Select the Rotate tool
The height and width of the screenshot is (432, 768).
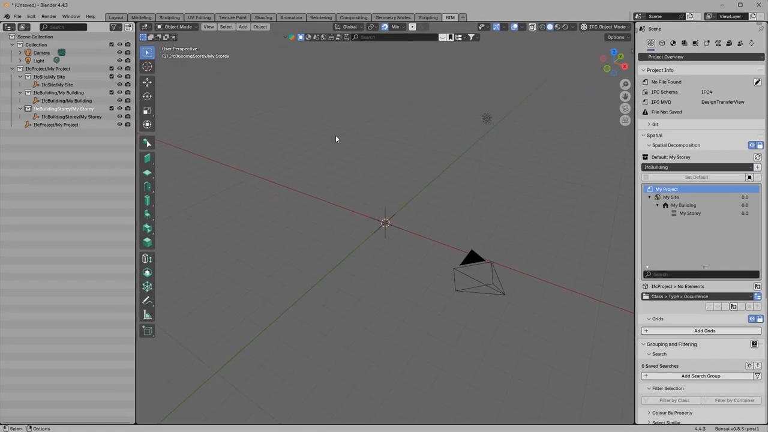(x=147, y=96)
